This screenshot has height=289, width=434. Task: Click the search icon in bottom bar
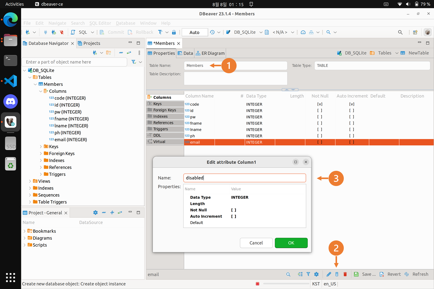click(x=288, y=274)
